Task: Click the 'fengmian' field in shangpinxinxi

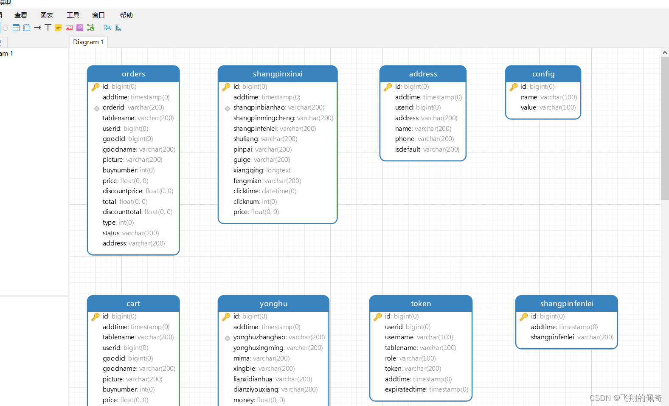Action: pos(267,181)
